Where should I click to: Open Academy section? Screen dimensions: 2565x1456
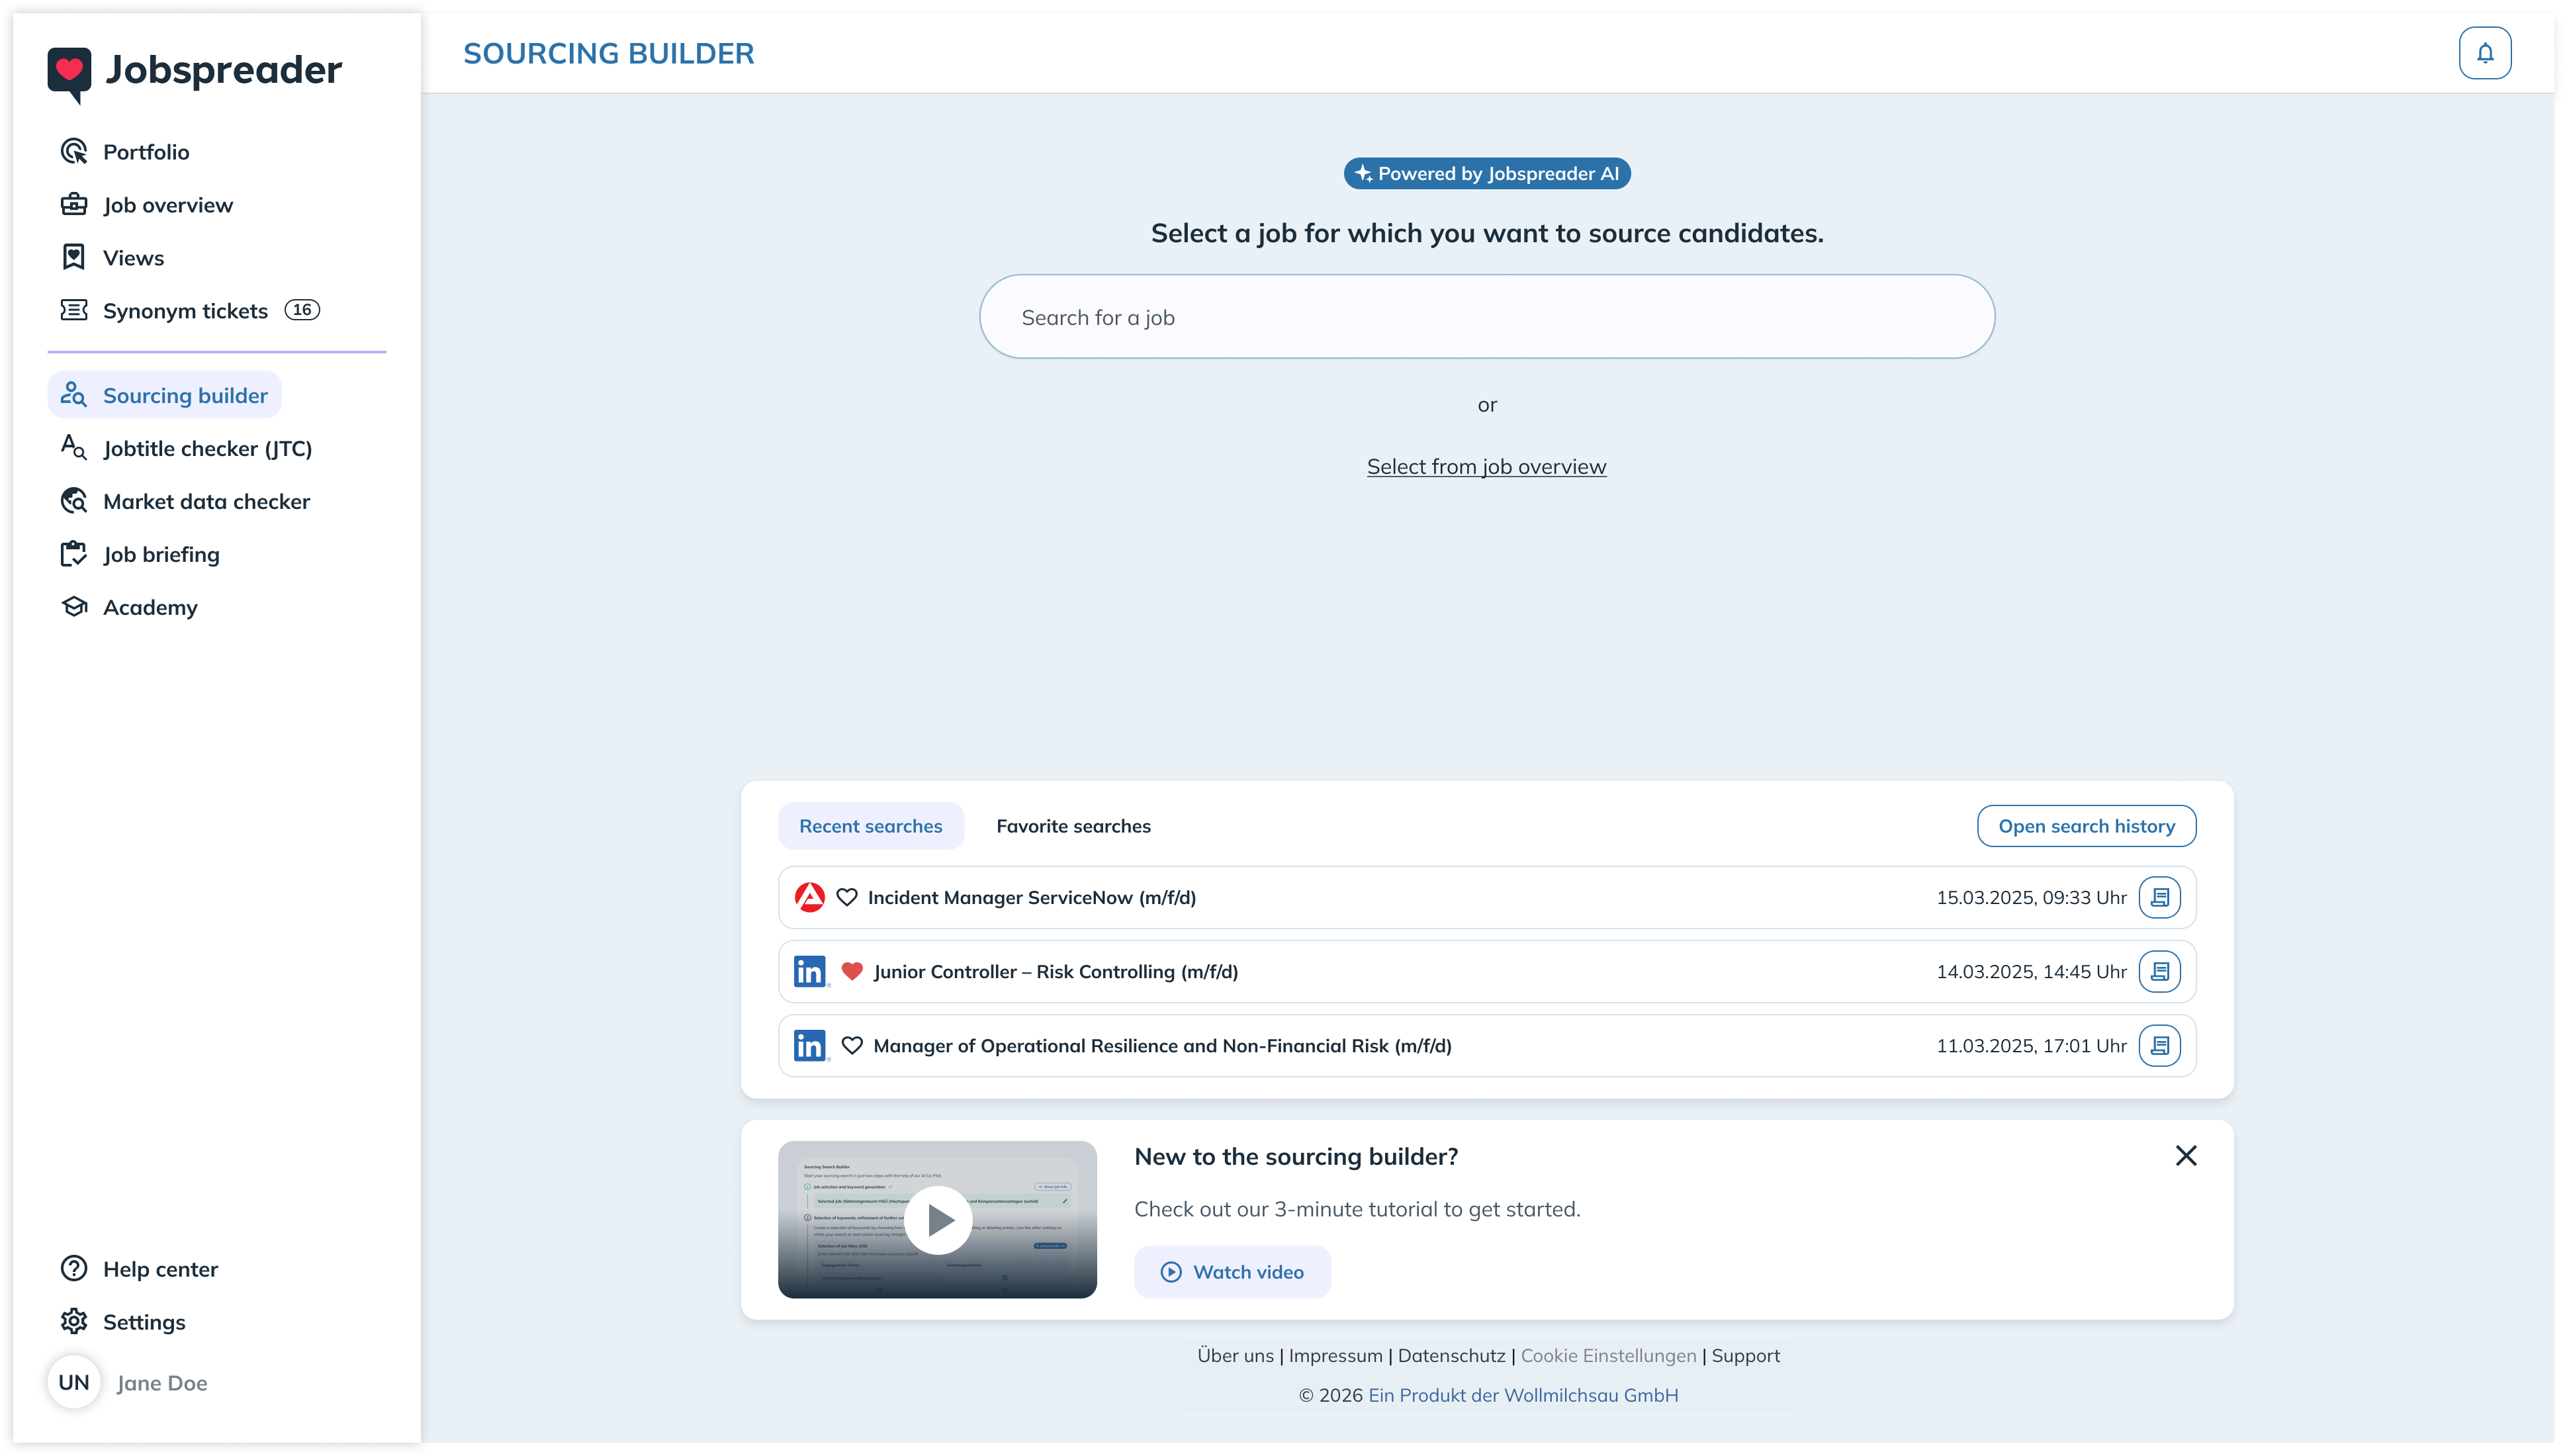coord(151,607)
